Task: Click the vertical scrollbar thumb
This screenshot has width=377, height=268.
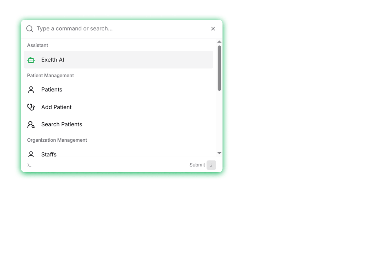Action: click(219, 68)
